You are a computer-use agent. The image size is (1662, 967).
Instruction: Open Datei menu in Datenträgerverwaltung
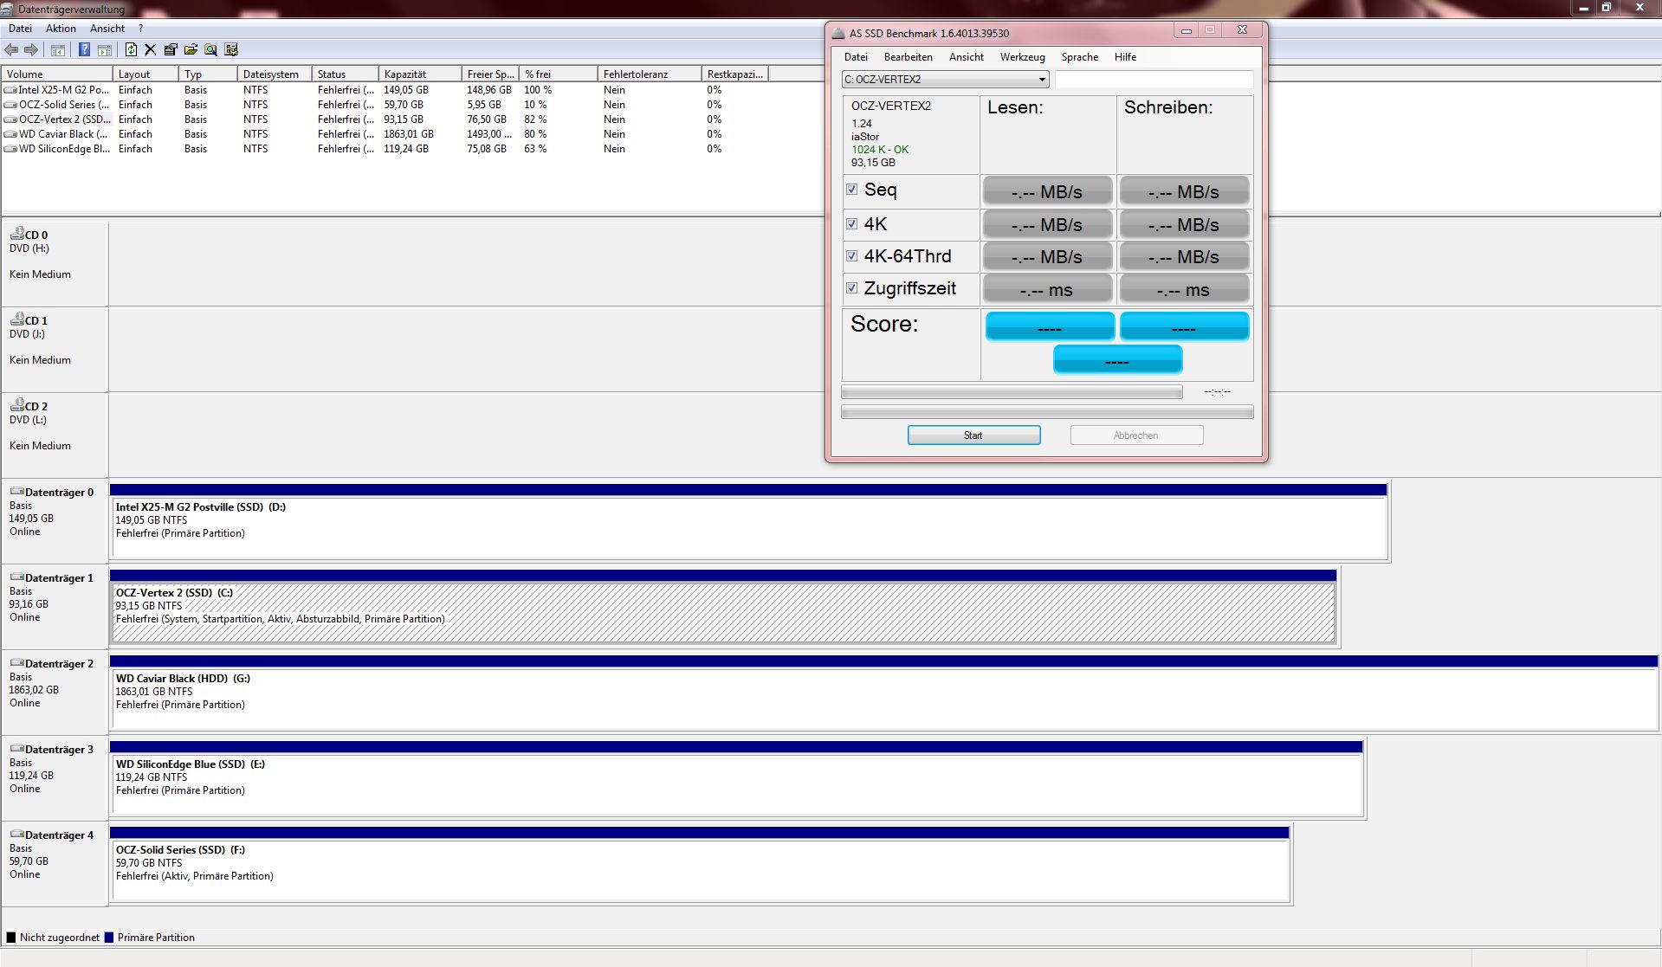coord(20,29)
